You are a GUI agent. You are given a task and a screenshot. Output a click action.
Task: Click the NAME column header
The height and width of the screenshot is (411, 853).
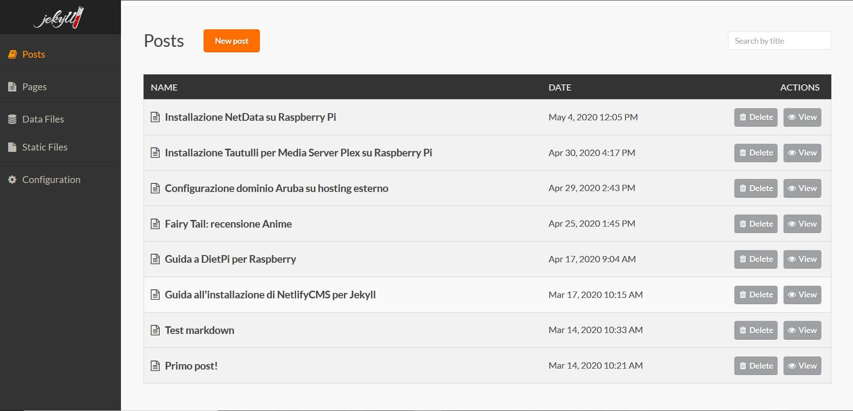pos(163,87)
